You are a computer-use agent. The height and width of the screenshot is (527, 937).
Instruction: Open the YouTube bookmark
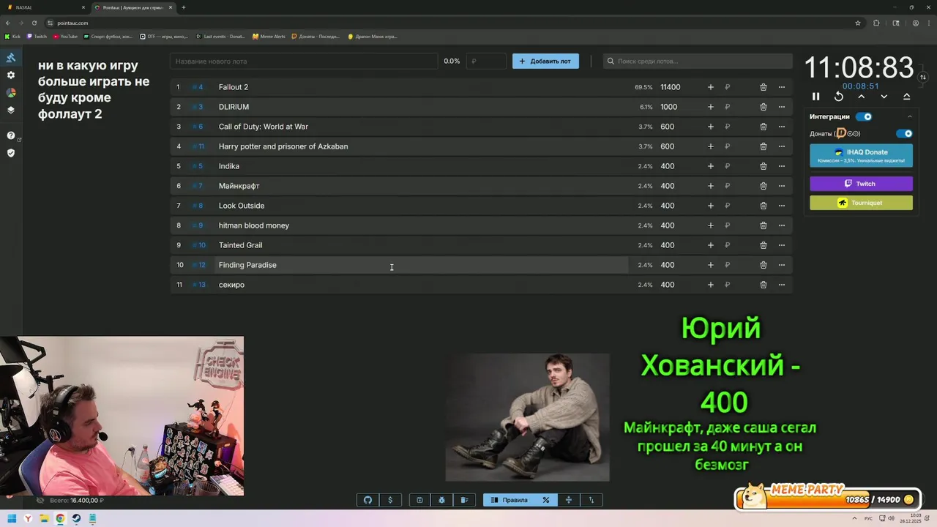click(65, 36)
